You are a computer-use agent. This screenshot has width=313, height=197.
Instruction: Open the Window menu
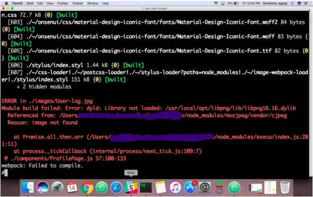[93, 3]
